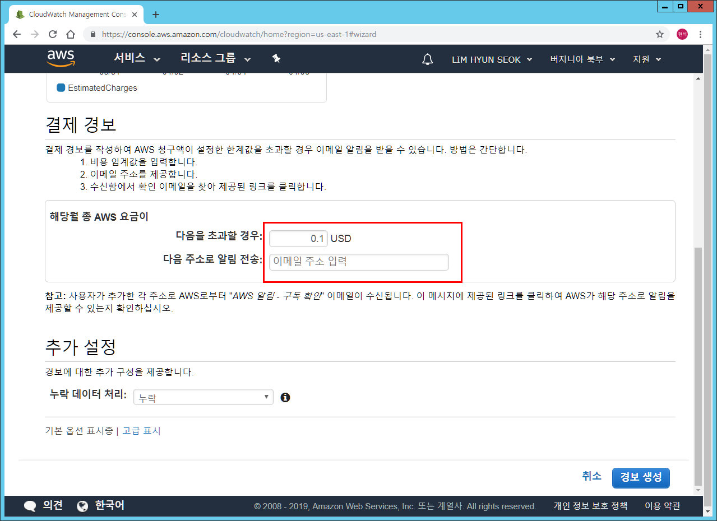The width and height of the screenshot is (717, 521).
Task: Click the globe language icon in footer
Action: click(83, 506)
